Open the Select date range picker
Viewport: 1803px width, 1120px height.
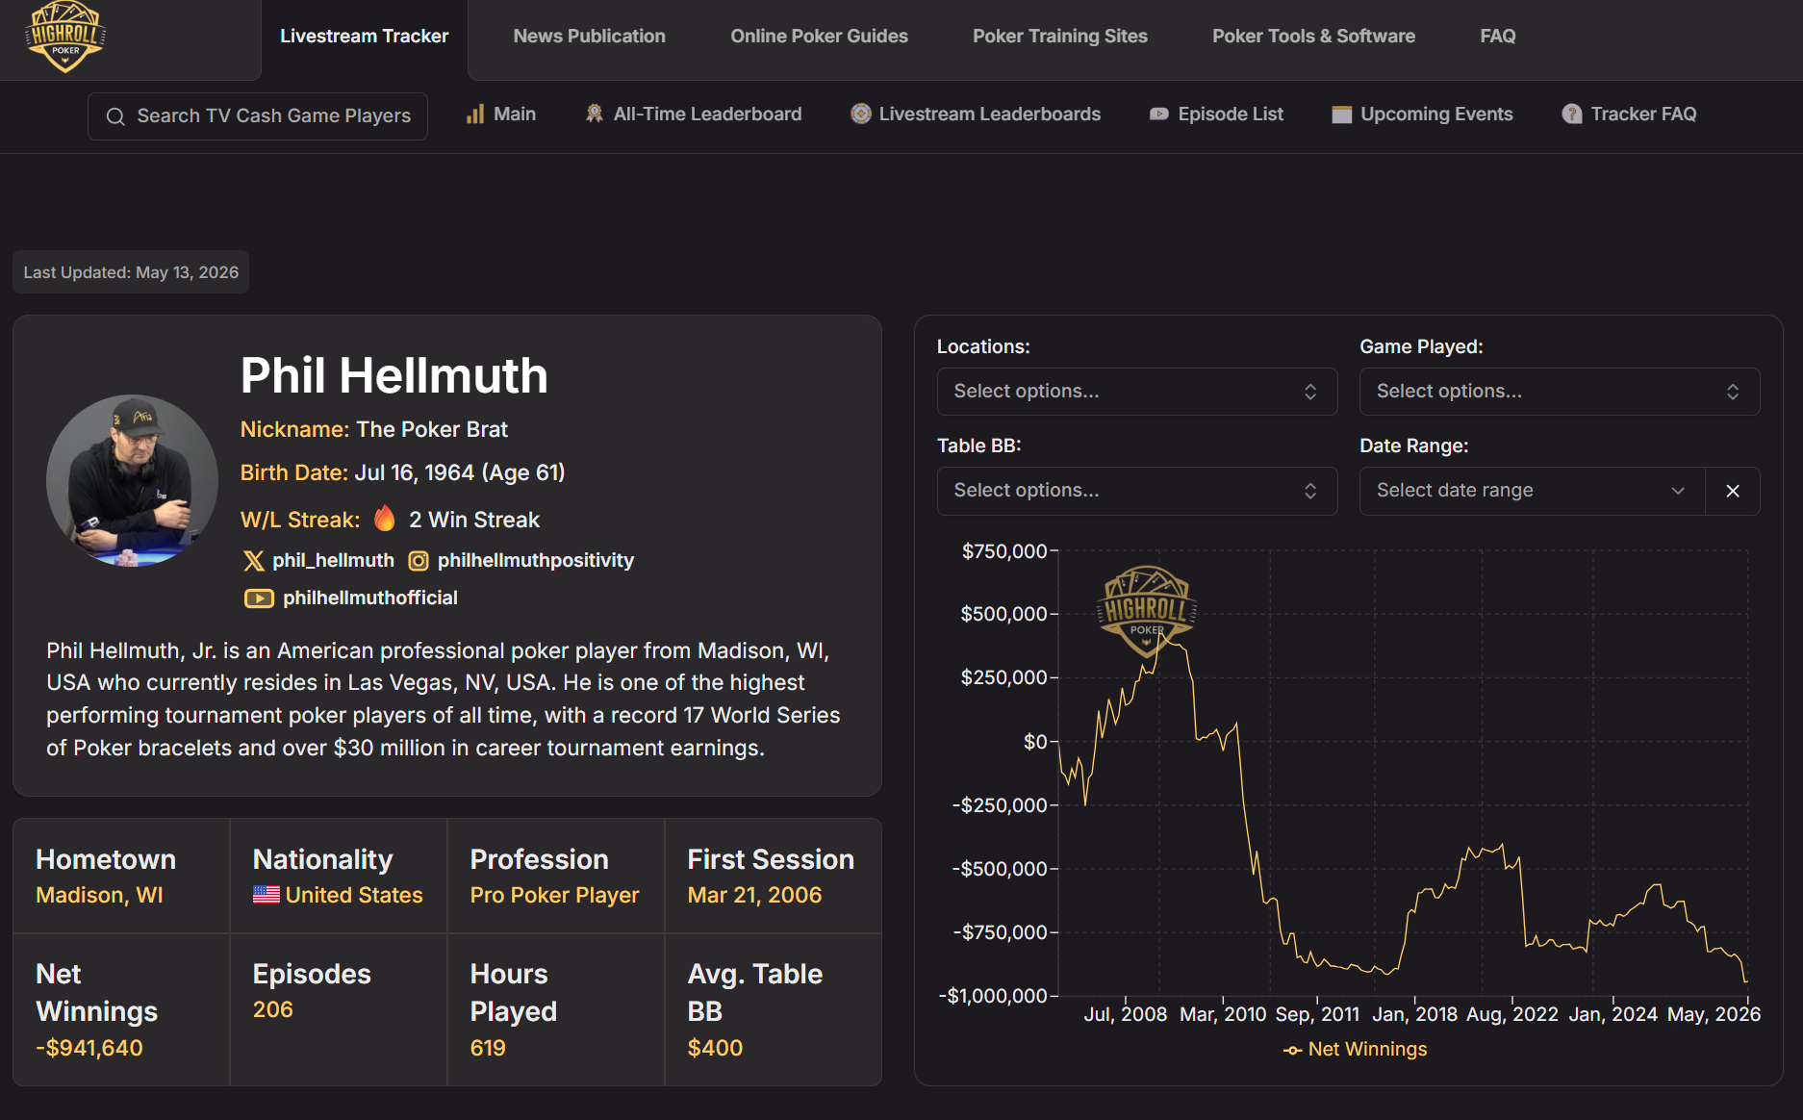tap(1532, 491)
